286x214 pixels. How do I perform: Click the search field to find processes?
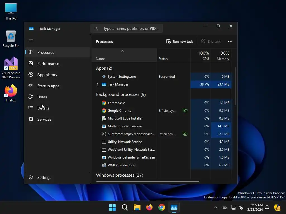click(127, 29)
